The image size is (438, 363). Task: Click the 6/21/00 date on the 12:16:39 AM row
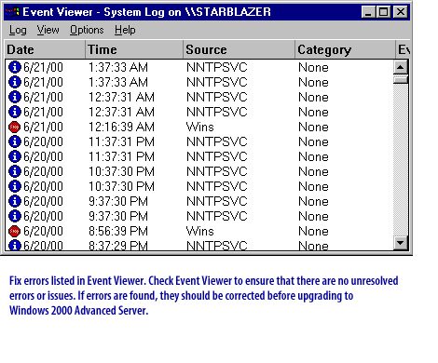pos(43,127)
